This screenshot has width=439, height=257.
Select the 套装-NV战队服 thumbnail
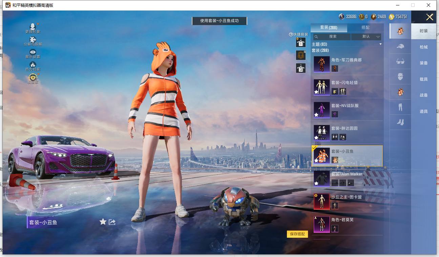pos(321,110)
